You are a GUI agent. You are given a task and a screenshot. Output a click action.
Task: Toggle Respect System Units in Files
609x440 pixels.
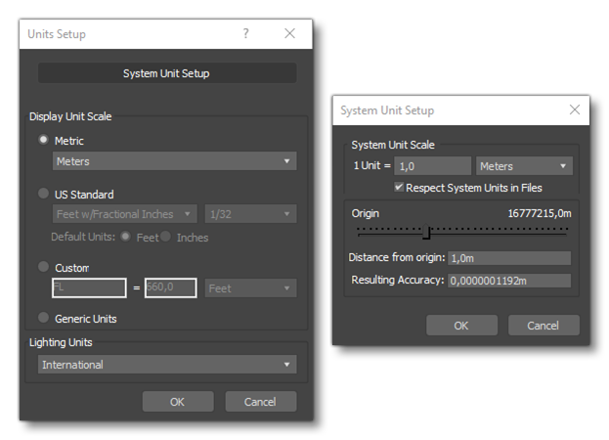tap(399, 187)
